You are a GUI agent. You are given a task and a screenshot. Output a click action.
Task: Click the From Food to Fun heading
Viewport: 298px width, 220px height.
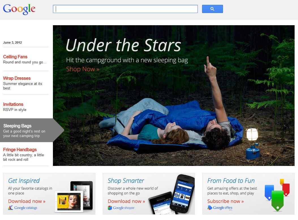231,181
